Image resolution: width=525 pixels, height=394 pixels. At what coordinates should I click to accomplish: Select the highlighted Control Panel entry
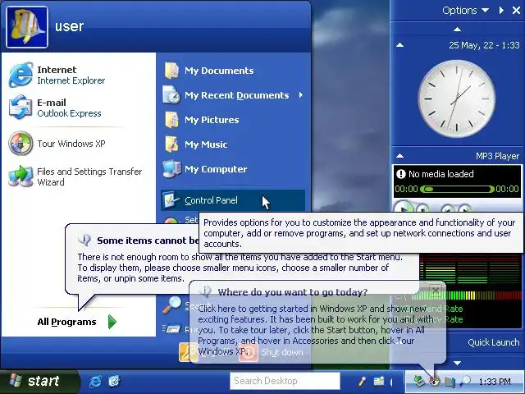pyautogui.click(x=233, y=200)
